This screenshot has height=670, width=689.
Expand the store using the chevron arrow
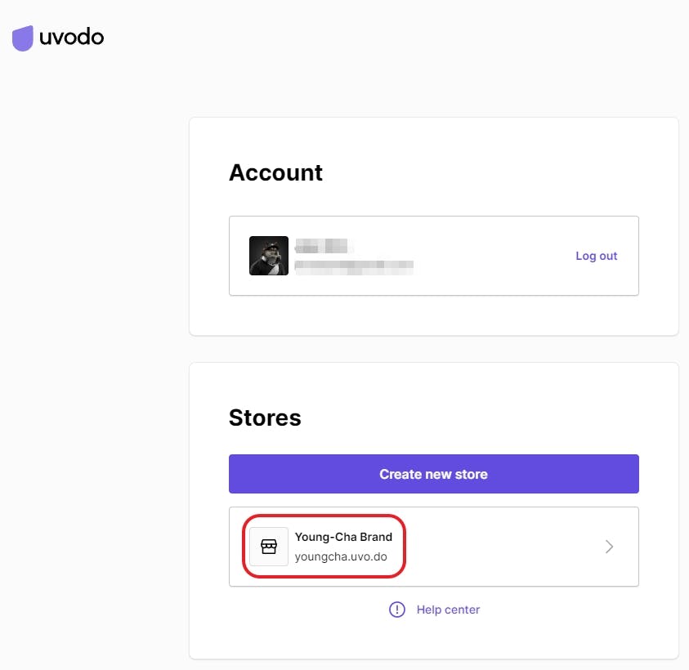pos(609,547)
